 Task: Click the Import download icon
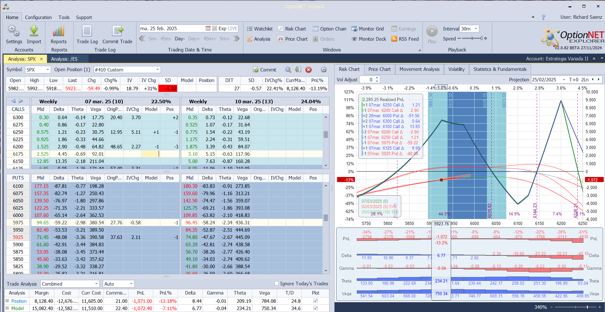(34, 31)
